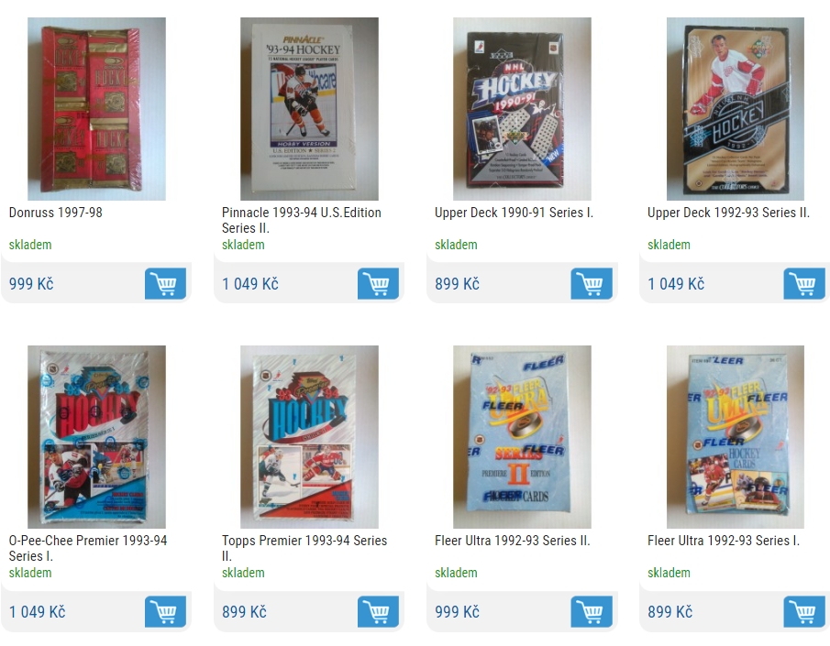Open the Pinnacle 1993-94 U.S.Edition Series II. link
830x646 pixels.
point(301,220)
